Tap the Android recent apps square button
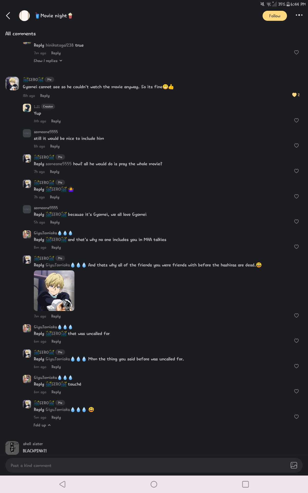The height and width of the screenshot is (493, 308). 245,484
